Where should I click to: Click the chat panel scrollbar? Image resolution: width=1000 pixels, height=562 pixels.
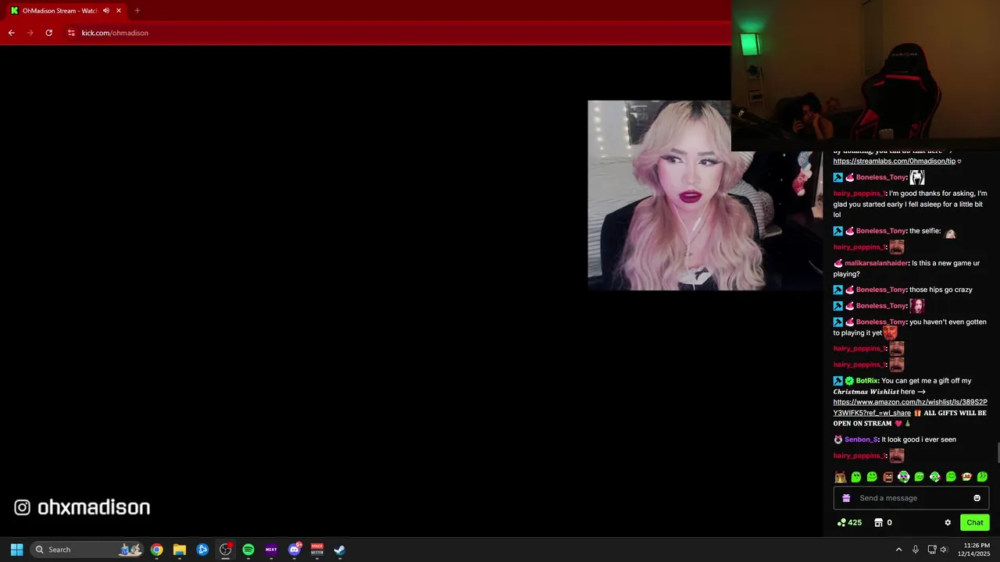tap(997, 453)
